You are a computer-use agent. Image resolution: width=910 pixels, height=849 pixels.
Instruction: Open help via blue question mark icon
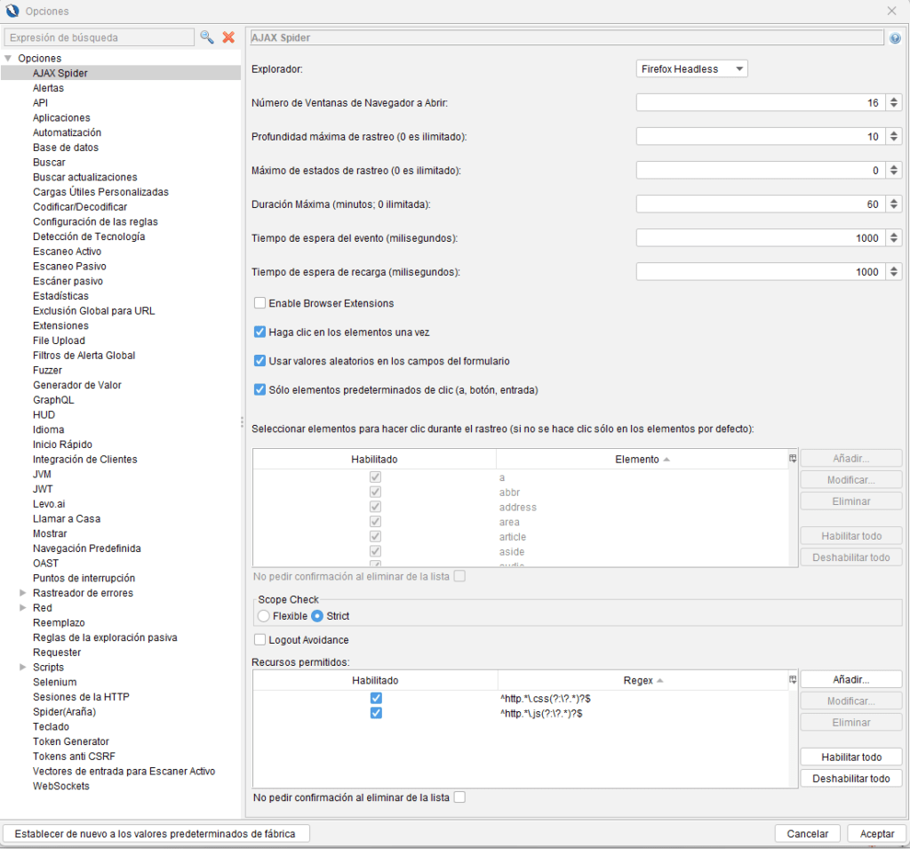tap(895, 38)
